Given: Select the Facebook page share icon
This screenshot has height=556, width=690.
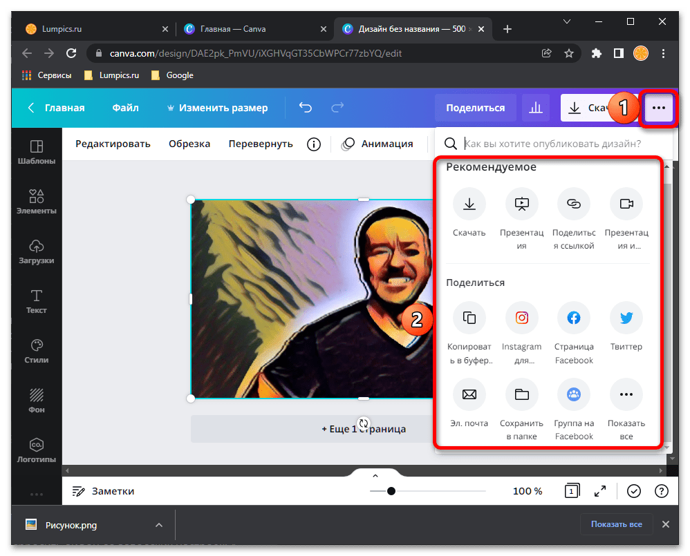Looking at the screenshot, I should coord(574,318).
